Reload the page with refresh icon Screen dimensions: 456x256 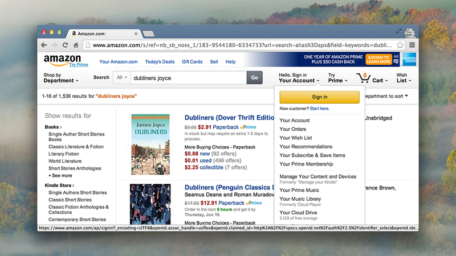[65, 45]
